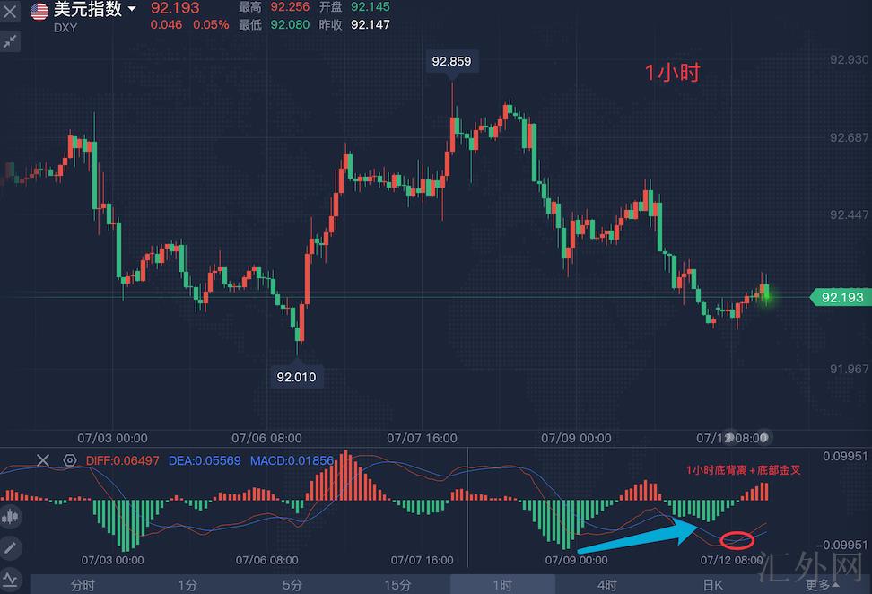
Task: Click the DEA:0.05569 value
Action: [x=205, y=460]
